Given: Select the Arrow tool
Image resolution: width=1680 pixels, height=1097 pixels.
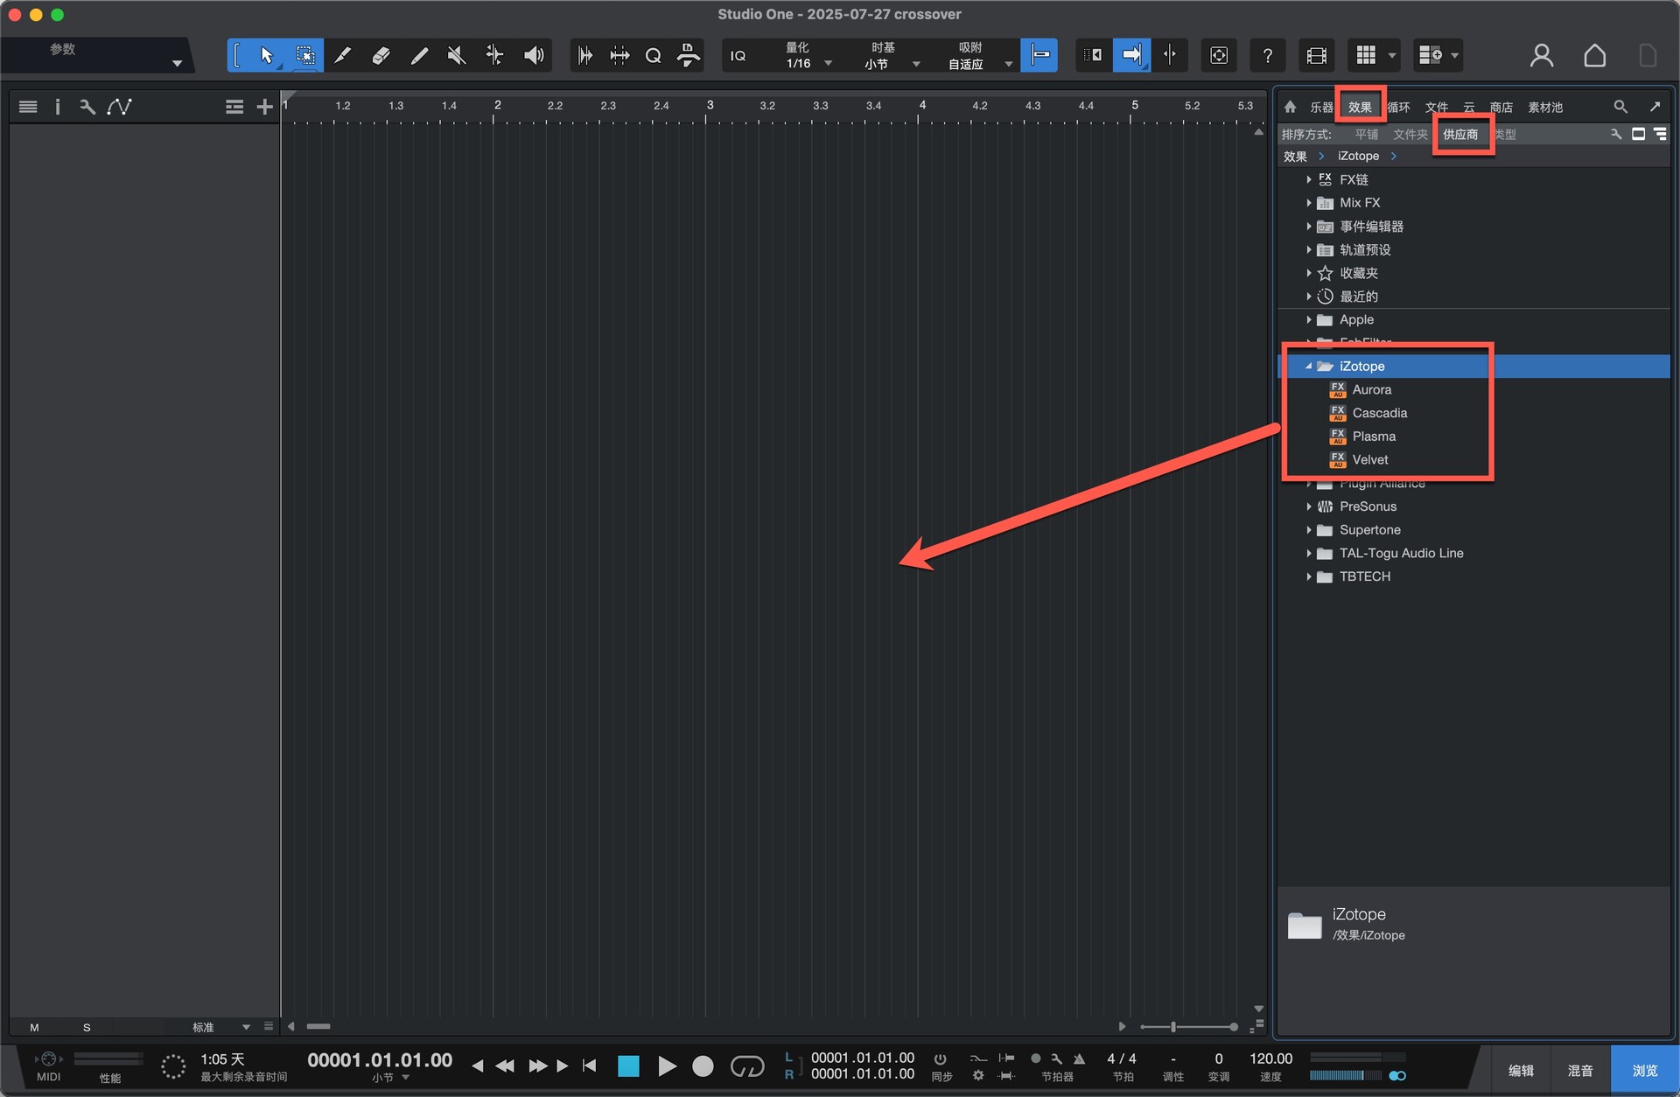Looking at the screenshot, I should 267,56.
